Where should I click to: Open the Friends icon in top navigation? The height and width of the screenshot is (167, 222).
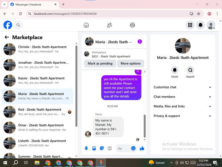[109, 25]
